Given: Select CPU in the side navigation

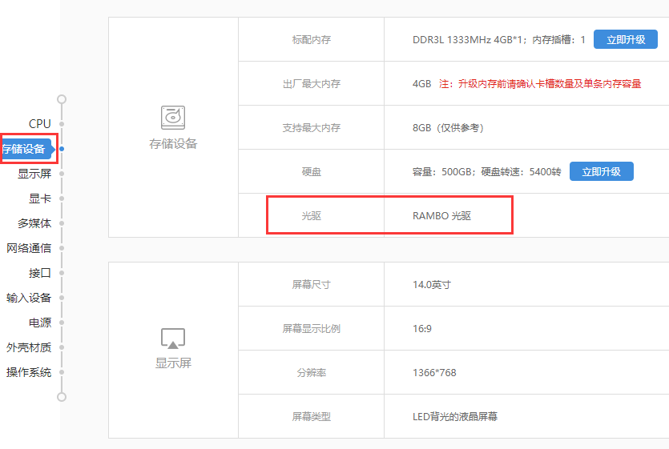Looking at the screenshot, I should (x=40, y=124).
